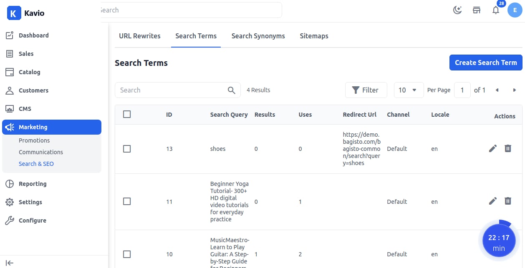Open the storefront shop icon
Image resolution: width=525 pixels, height=268 pixels.
tap(477, 10)
